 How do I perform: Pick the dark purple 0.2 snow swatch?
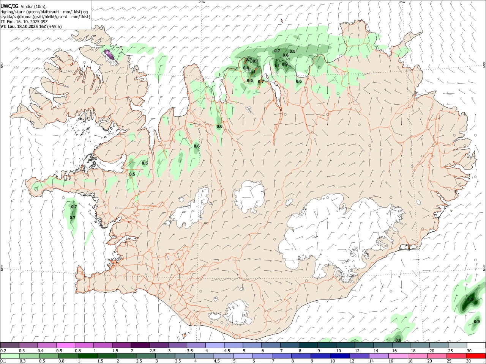tap(9, 345)
